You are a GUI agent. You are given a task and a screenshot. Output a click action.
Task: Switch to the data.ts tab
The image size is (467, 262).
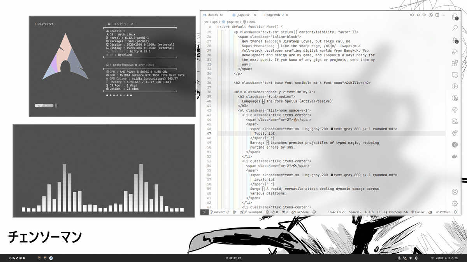[212, 15]
